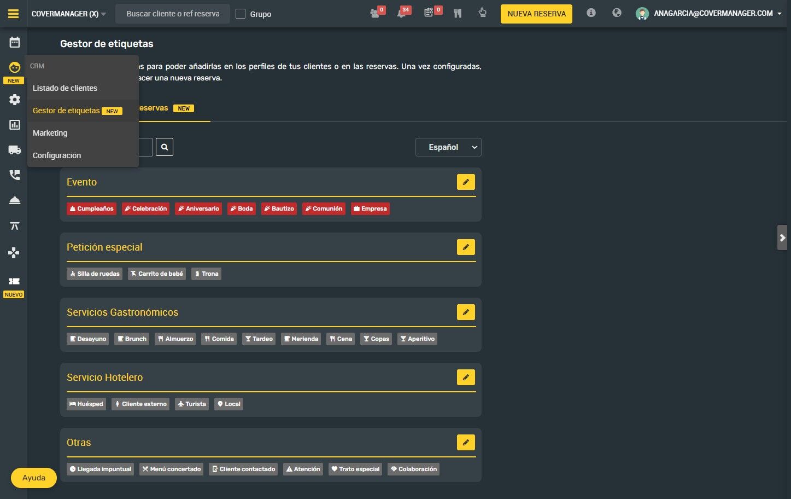This screenshot has width=791, height=499.
Task: Click the ticket icon labeled NUEVO
Action: click(x=14, y=281)
